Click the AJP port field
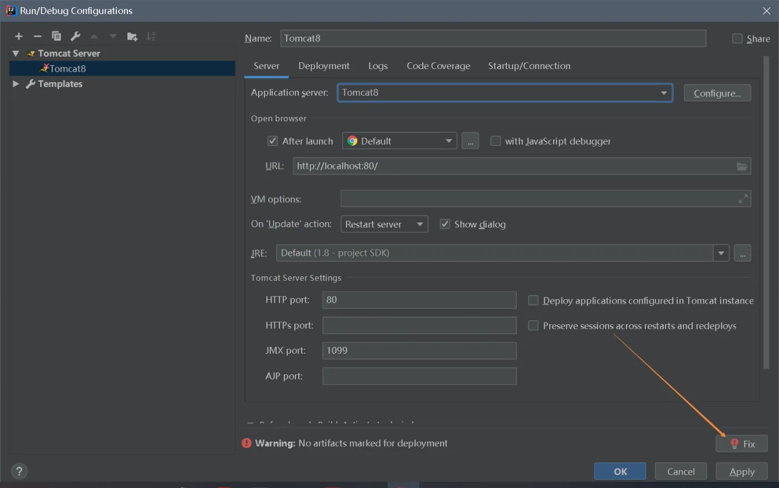779x488 pixels. tap(420, 376)
